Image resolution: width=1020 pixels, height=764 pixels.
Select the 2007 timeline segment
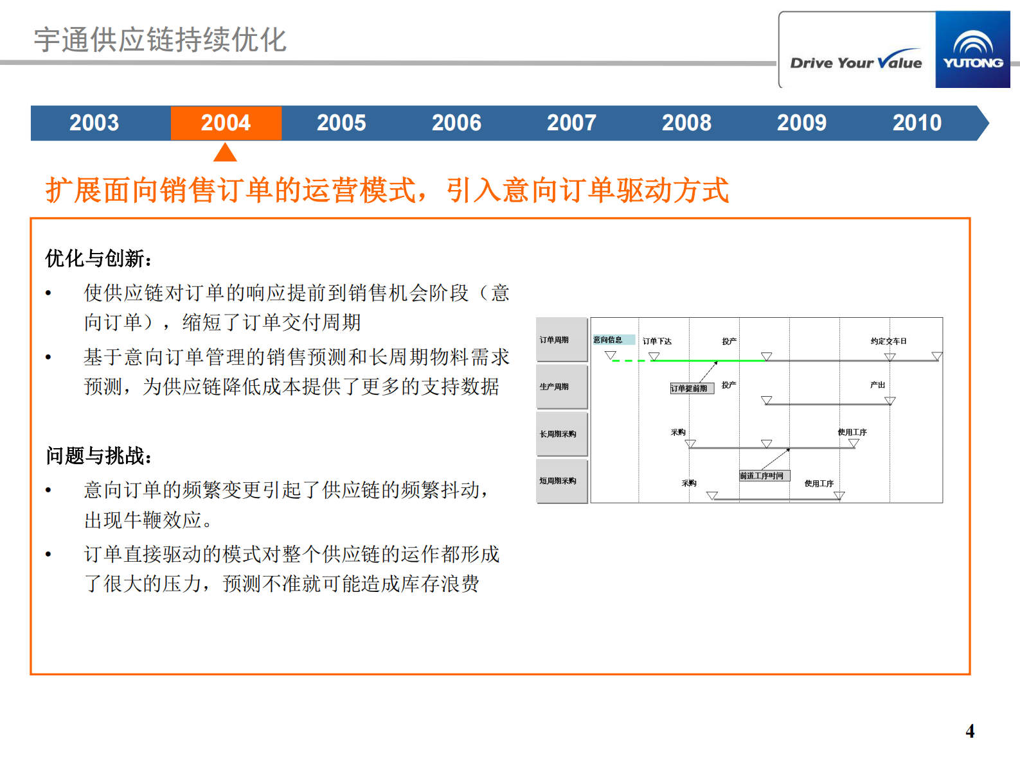click(571, 123)
